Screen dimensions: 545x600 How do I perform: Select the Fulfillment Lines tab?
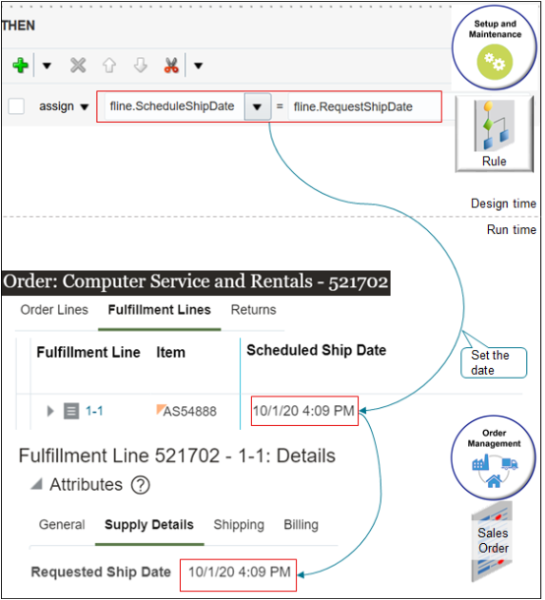pos(159,310)
